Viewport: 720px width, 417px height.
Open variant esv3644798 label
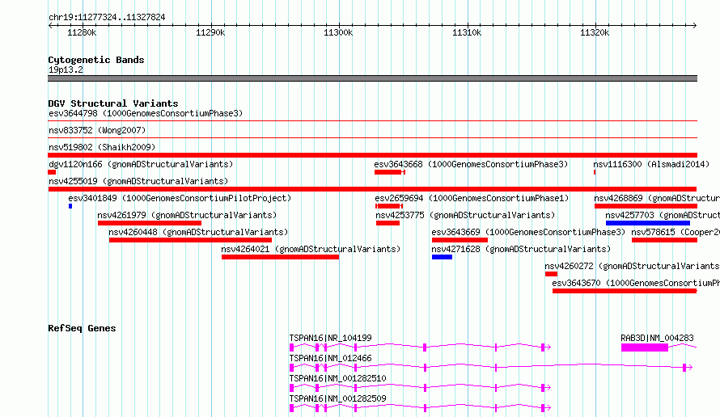(x=146, y=113)
